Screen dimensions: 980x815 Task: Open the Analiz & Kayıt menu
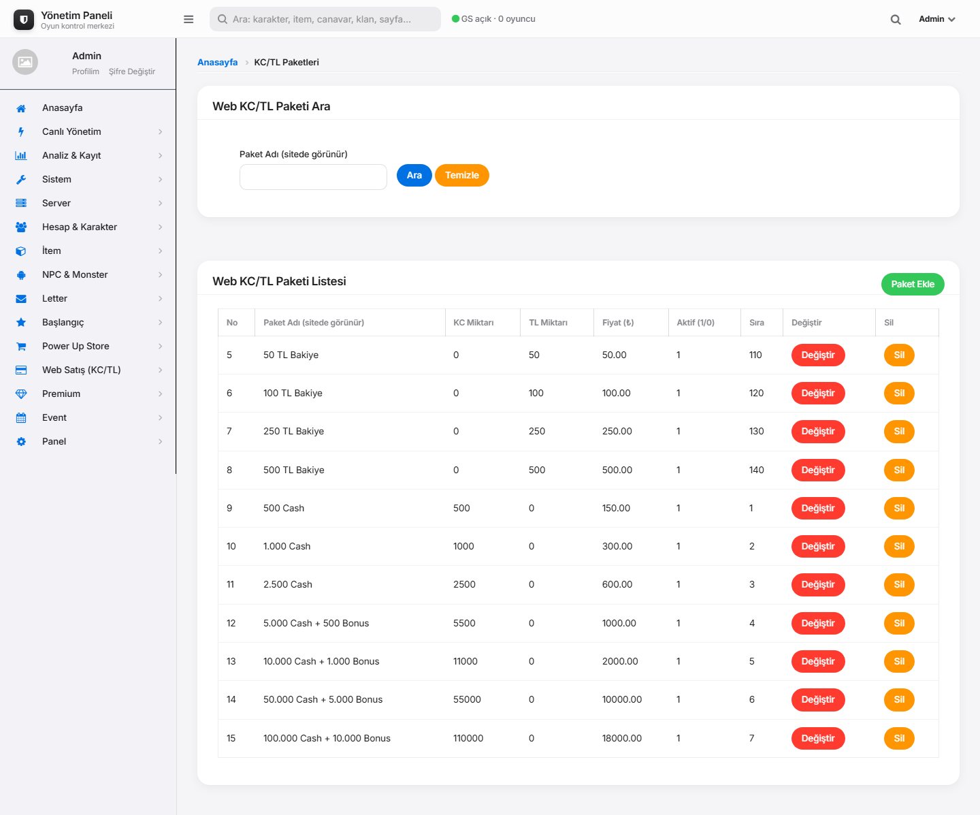[88, 155]
